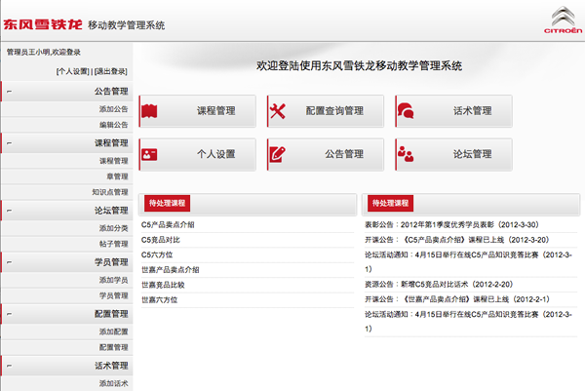This screenshot has height=391, width=585.
Task: Open the 世嘉竞品比较 course
Action: point(163,285)
